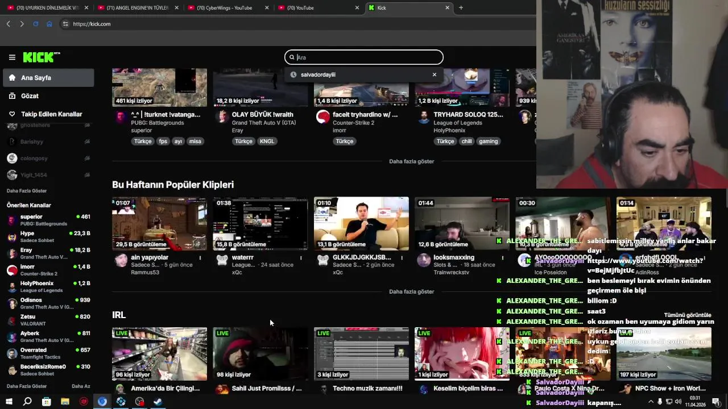Open Microsoft Store from taskbar
728x409 pixels.
[46, 402]
